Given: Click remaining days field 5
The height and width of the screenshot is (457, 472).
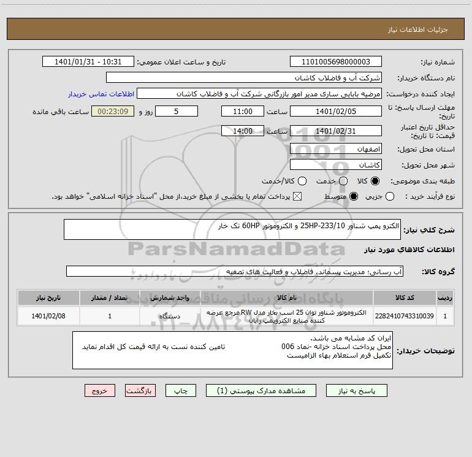Looking at the screenshot, I should click(177, 112).
